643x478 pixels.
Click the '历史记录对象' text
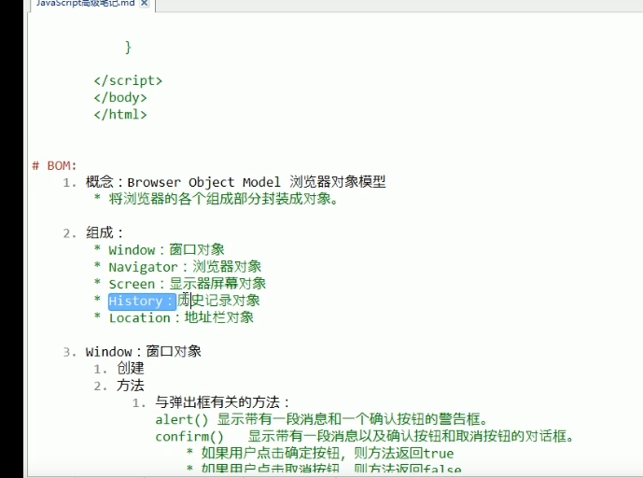tap(218, 301)
